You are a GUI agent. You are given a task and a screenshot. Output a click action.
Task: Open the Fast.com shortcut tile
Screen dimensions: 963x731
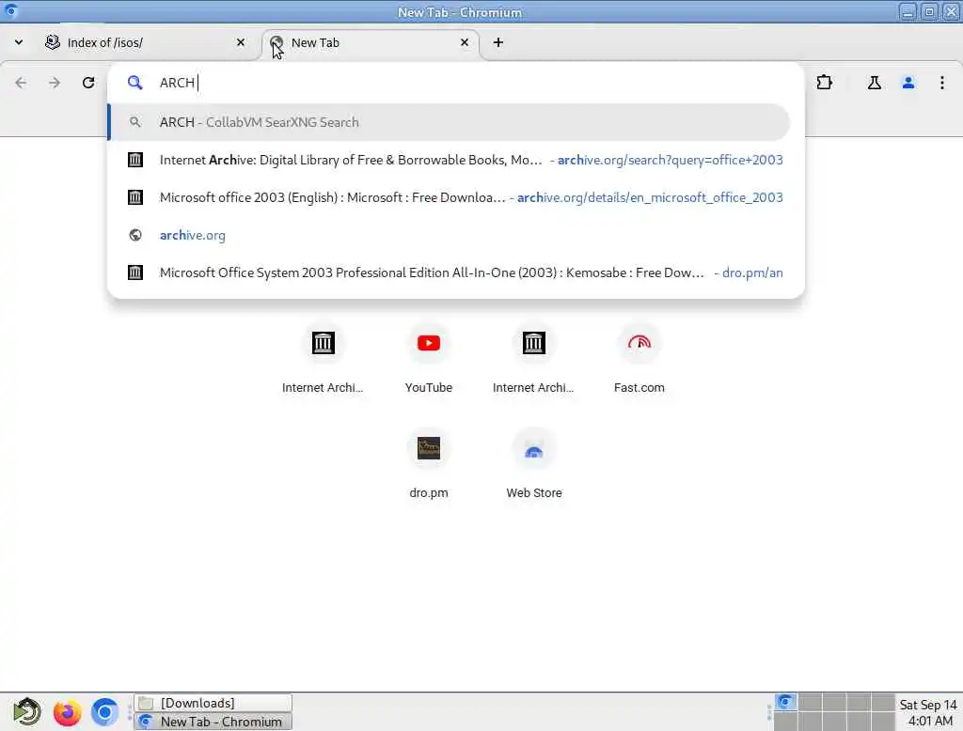click(639, 358)
